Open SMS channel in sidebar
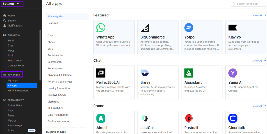The width and height of the screenshot is (267, 134). (10, 55)
